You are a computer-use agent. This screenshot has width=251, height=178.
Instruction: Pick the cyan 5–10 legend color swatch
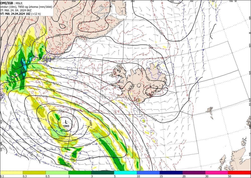point(125,172)
